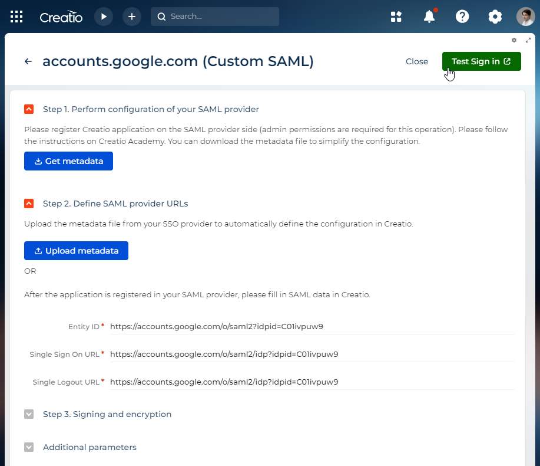
Task: Run a process with the play button
Action: [104, 17]
